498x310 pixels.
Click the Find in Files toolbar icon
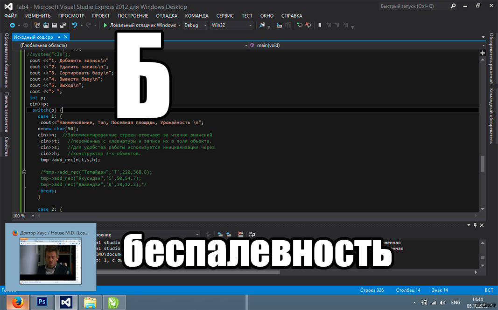tap(262, 25)
